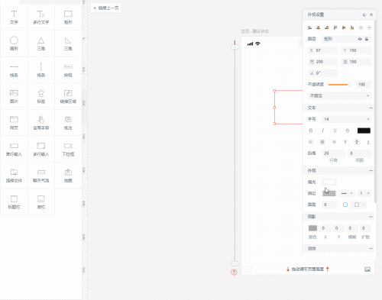The width and height of the screenshot is (382, 300).
Task: Select the 下拉框 dropdown box component
Action: pyautogui.click(x=68, y=149)
